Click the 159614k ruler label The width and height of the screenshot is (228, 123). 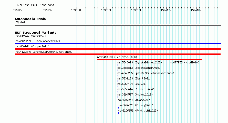[76, 10]
